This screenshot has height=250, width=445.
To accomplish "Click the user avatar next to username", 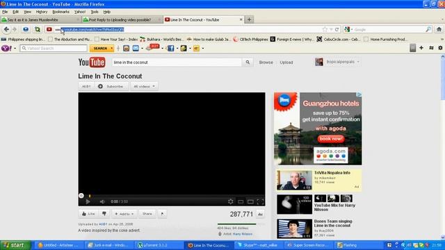I will click(319, 62).
